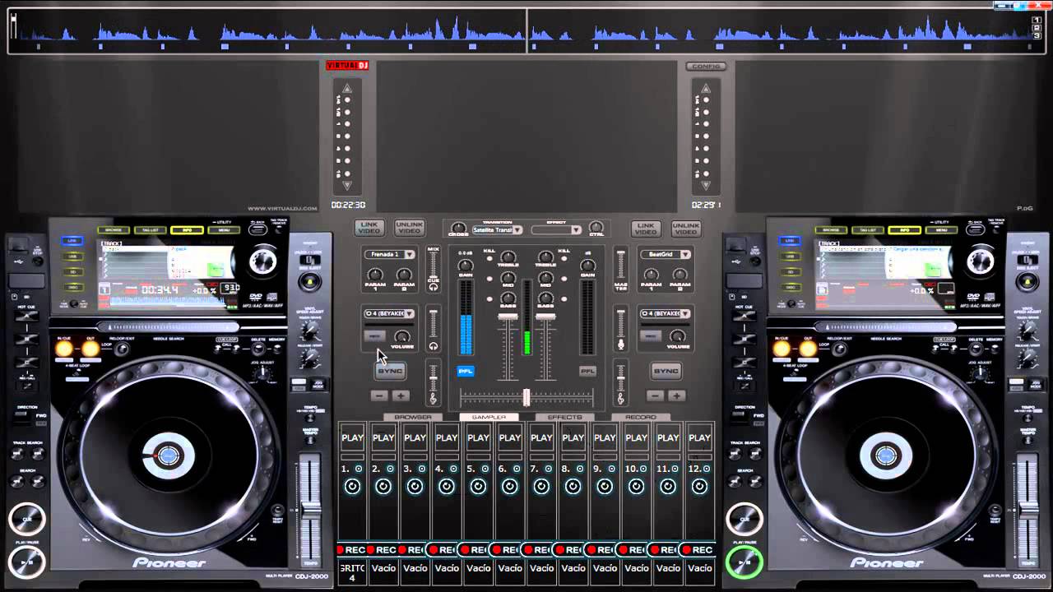Click the left Link Video button
Screen dimensions: 1053x592
click(369, 228)
